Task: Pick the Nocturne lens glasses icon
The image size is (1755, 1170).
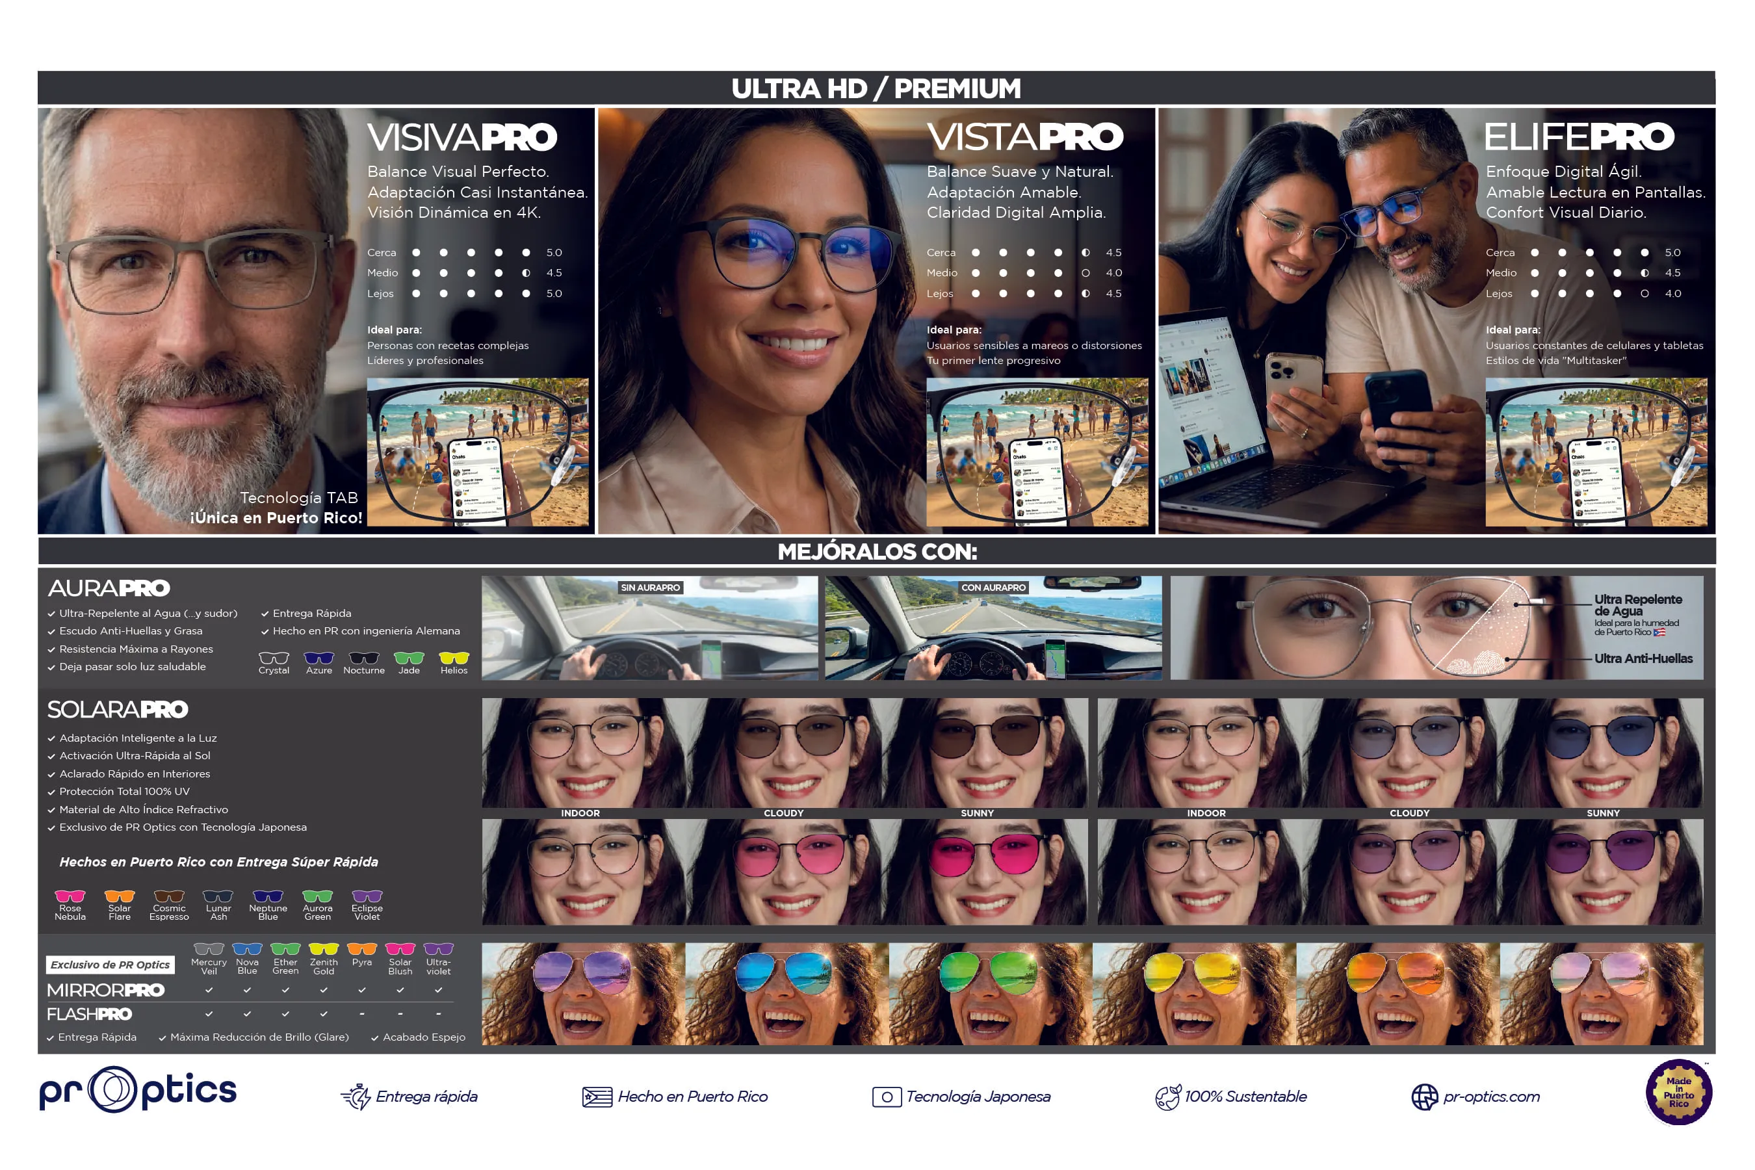Action: [x=364, y=657]
